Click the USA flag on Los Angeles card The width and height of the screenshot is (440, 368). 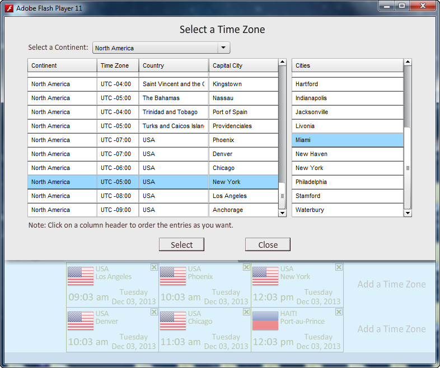(x=81, y=276)
